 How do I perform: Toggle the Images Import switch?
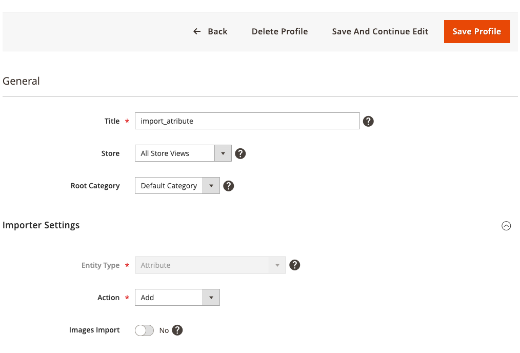coord(144,330)
